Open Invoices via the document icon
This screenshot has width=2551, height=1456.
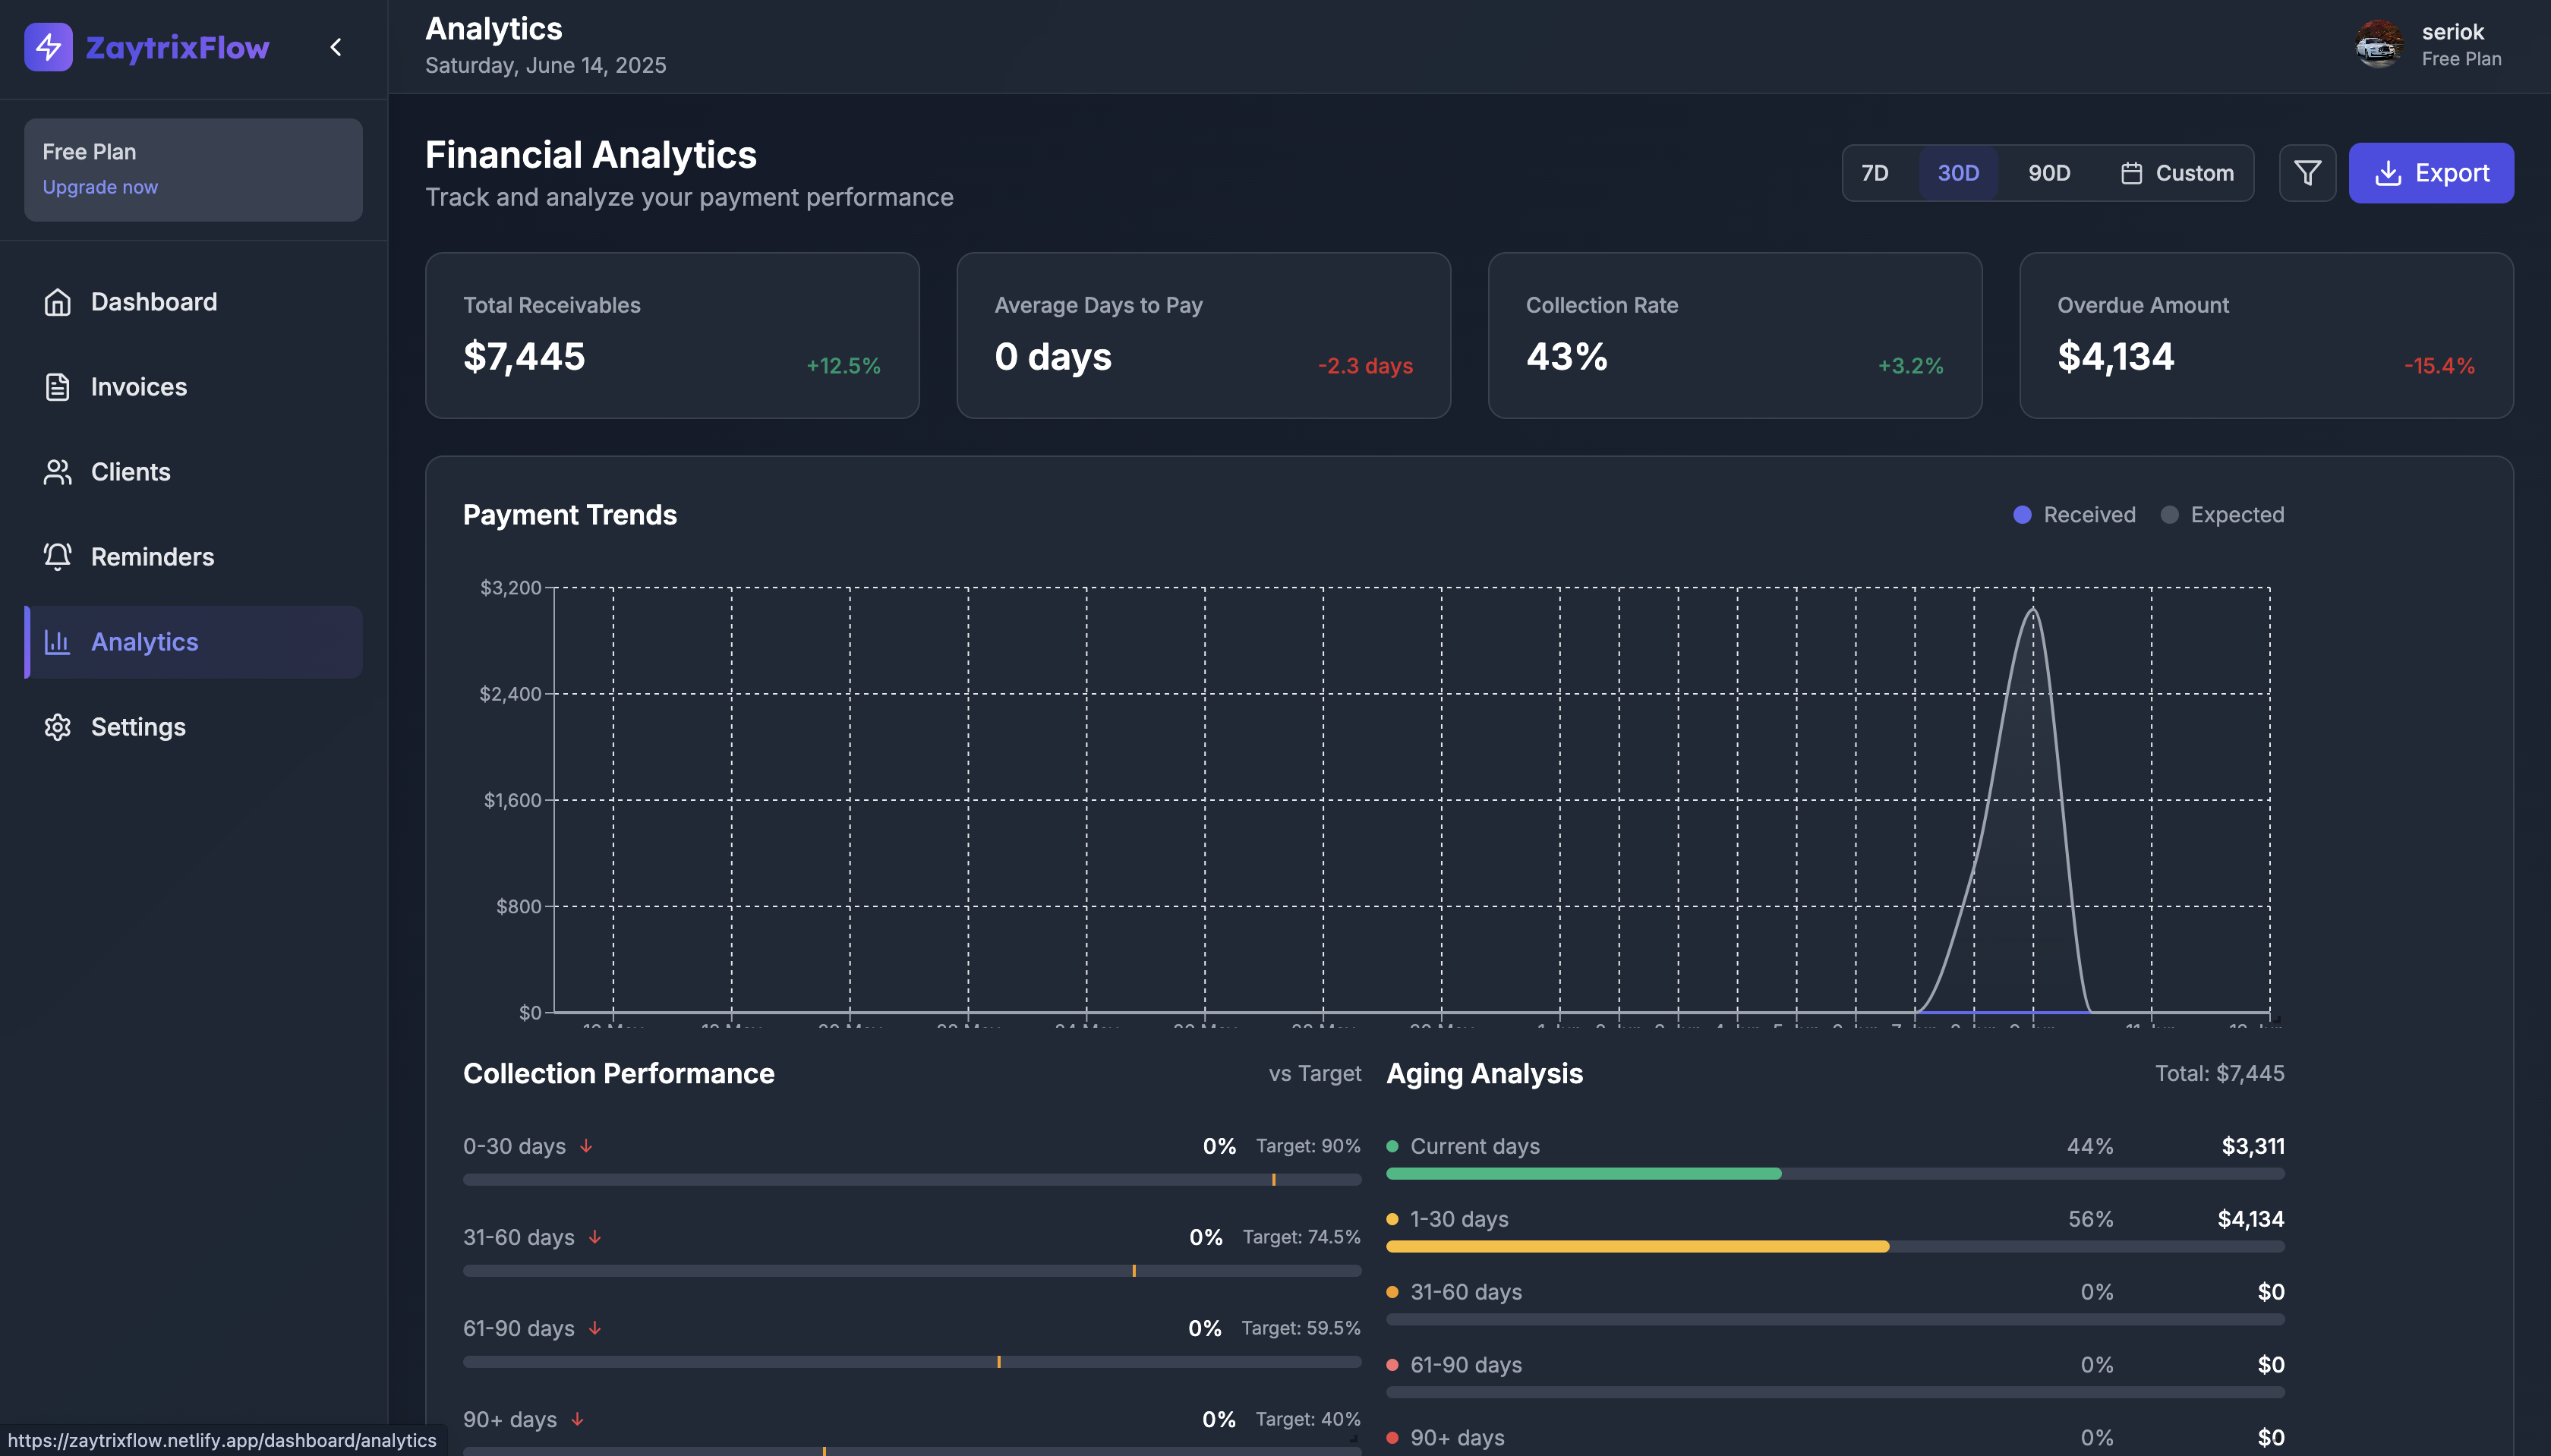point(57,387)
